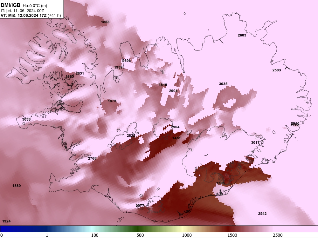
Task: Click the 3038 value on the western peninsula
Action: (x=26, y=119)
